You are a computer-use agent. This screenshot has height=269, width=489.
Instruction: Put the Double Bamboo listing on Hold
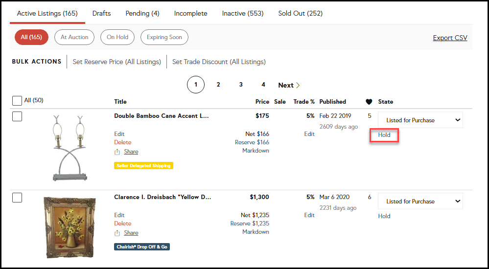pyautogui.click(x=384, y=135)
